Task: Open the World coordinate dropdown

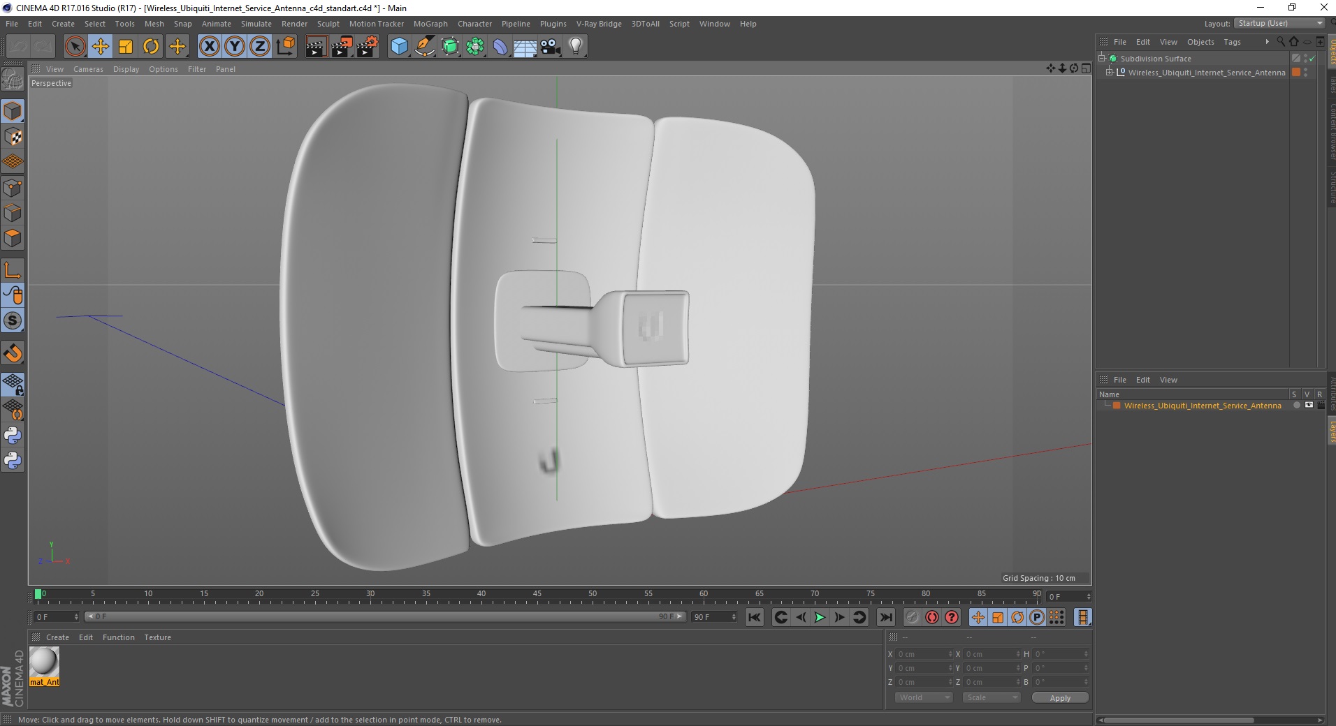Action: (x=924, y=697)
